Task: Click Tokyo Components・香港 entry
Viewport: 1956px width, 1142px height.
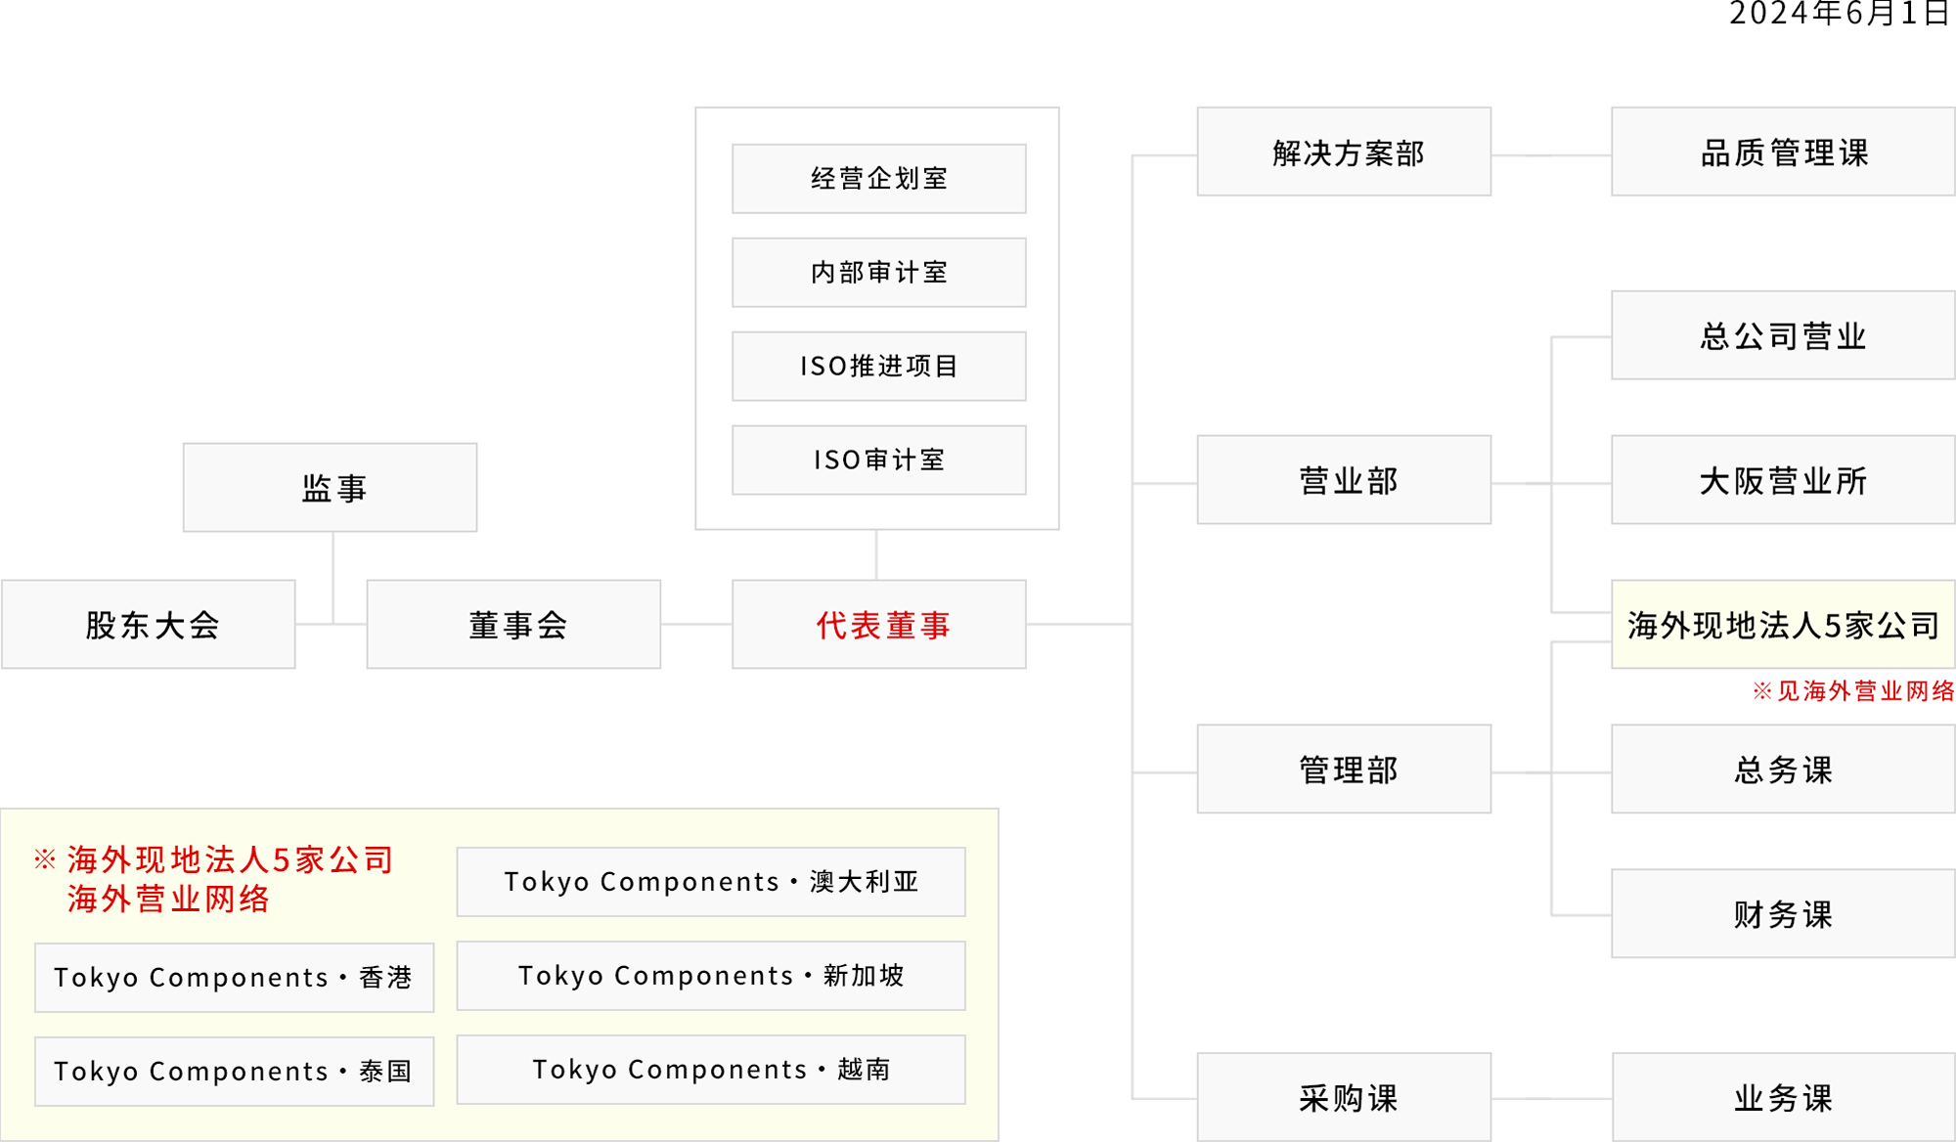Action: [234, 978]
